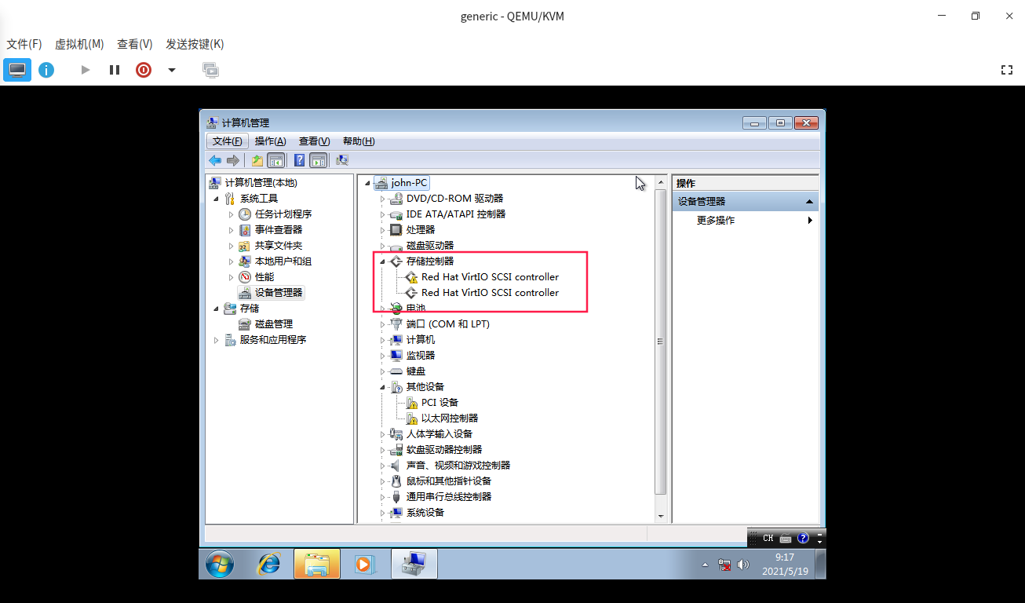Image resolution: width=1025 pixels, height=603 pixels.
Task: Collapse the 存储控制器 category
Action: tap(382, 261)
